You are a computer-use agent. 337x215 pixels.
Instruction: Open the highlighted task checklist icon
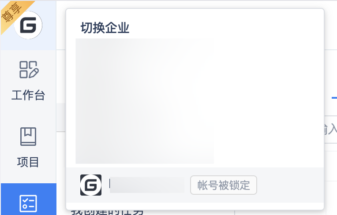click(28, 203)
